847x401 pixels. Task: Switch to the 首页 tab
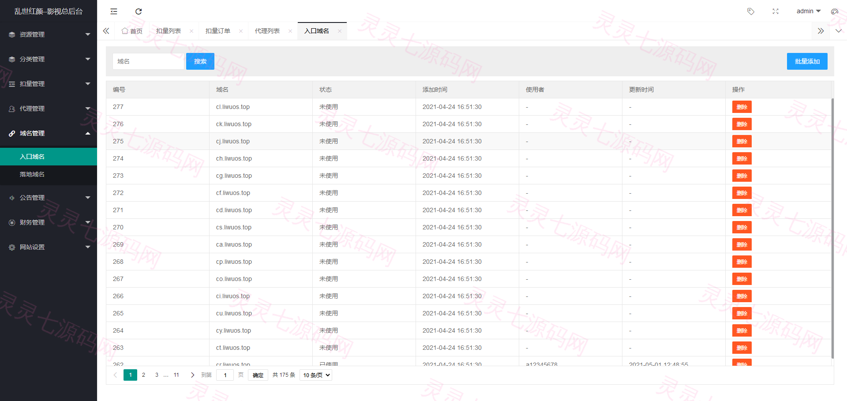point(132,31)
